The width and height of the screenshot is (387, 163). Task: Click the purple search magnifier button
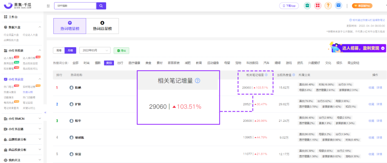click(x=101, y=6)
